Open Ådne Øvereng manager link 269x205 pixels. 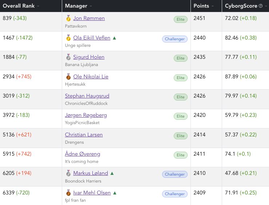click(x=83, y=154)
